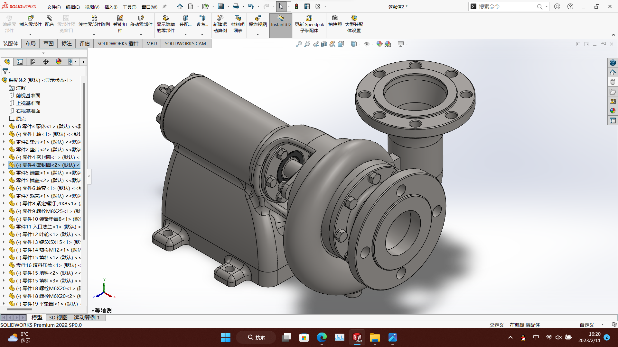Click the tree filter funnel icon
Screen dimensions: 618x347
(5, 71)
